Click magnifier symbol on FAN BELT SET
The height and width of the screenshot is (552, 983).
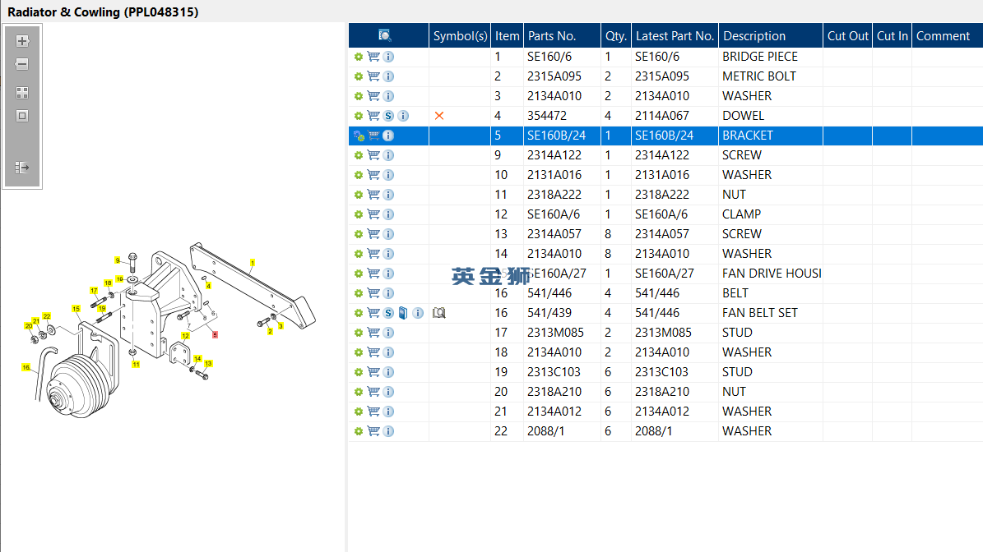pos(438,313)
